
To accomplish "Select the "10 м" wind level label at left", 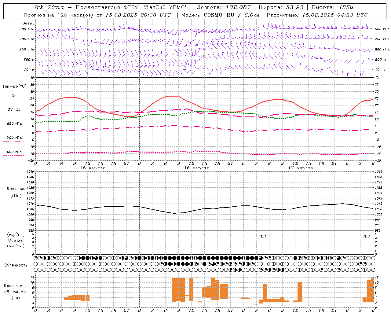I will pos(29,70).
